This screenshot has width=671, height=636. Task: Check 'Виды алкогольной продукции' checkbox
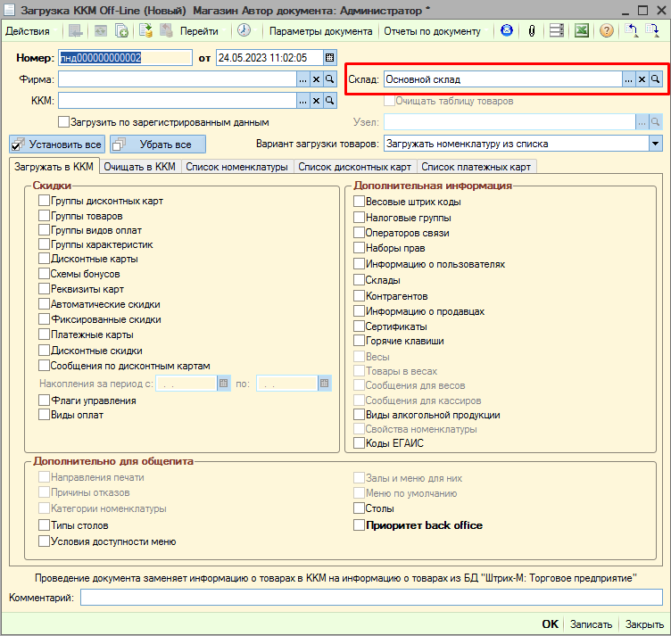pyautogui.click(x=359, y=415)
